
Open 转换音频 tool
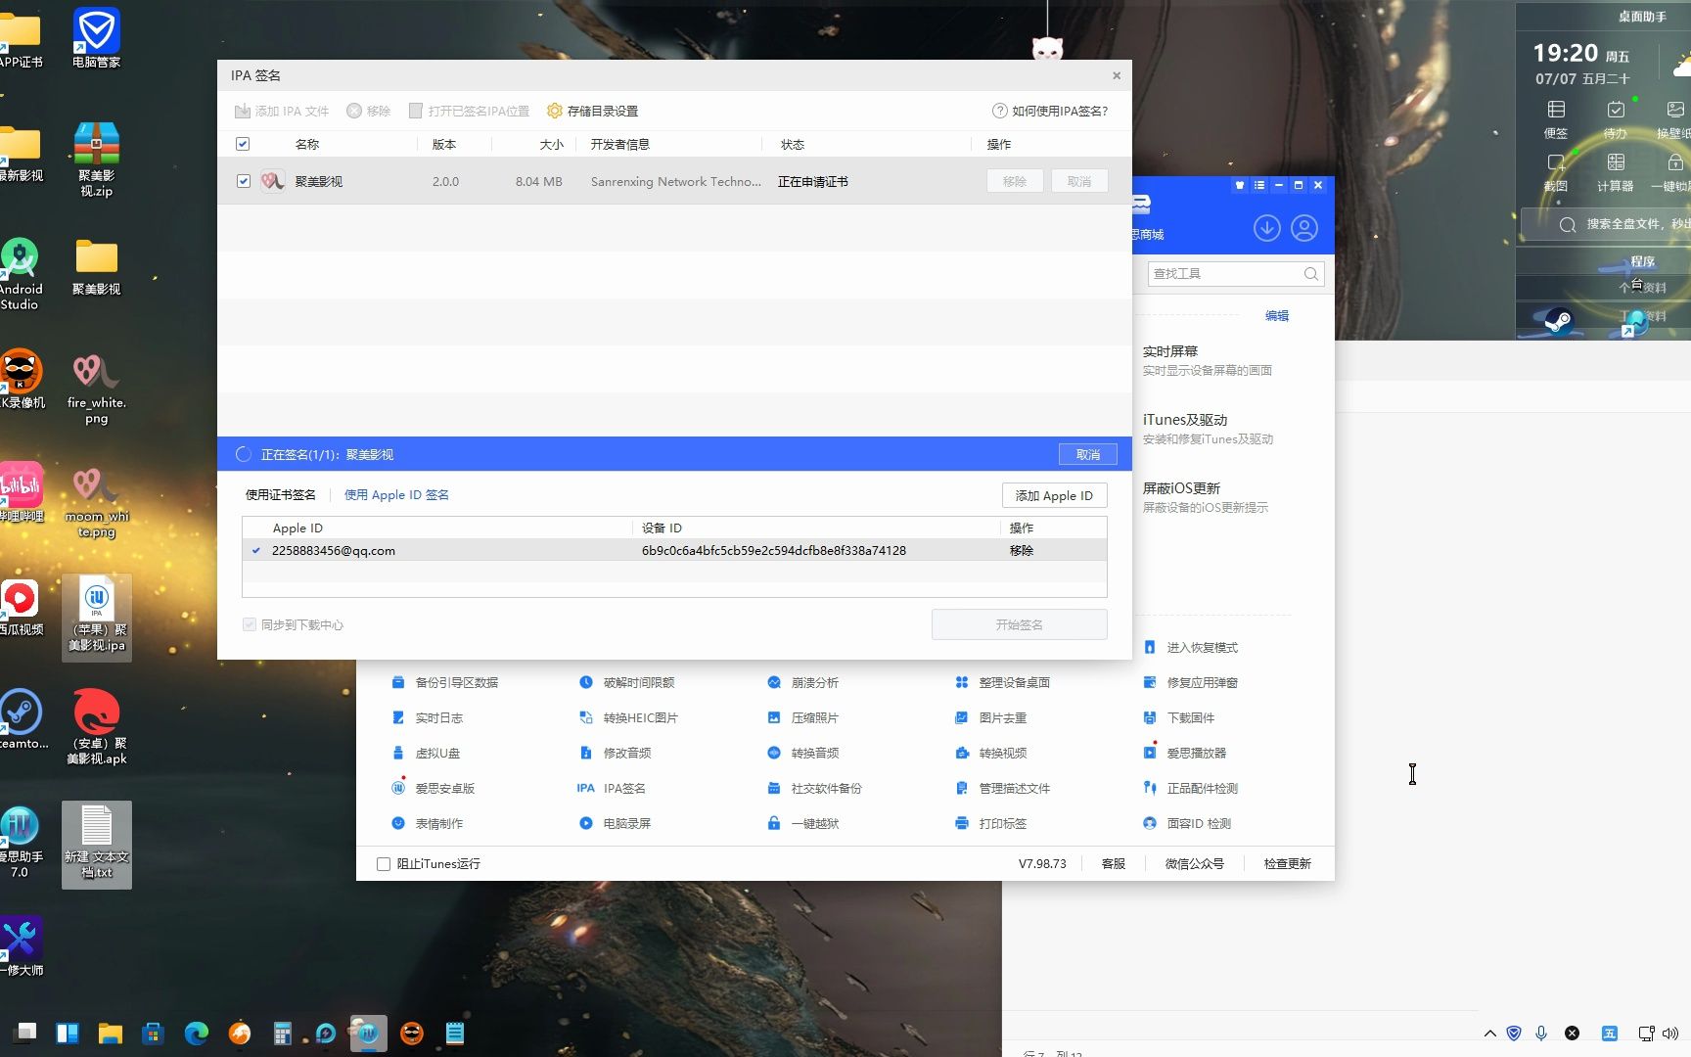803,754
